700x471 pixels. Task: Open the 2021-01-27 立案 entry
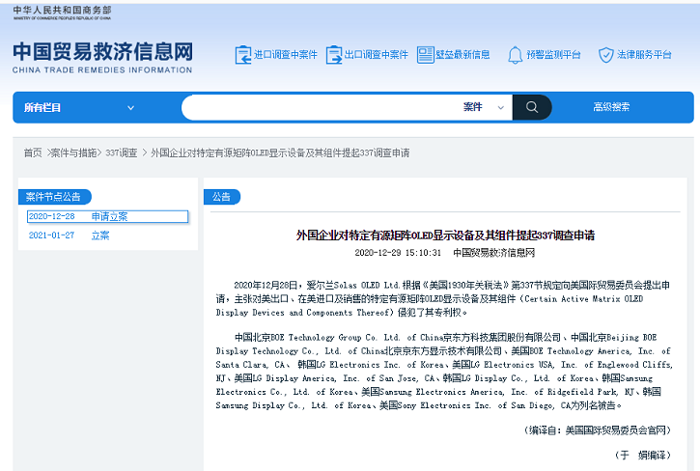[x=69, y=235]
